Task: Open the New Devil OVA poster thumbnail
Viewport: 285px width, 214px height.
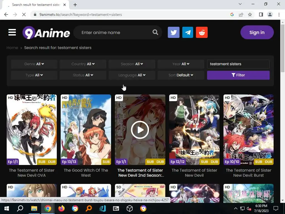Action: click(x=32, y=130)
